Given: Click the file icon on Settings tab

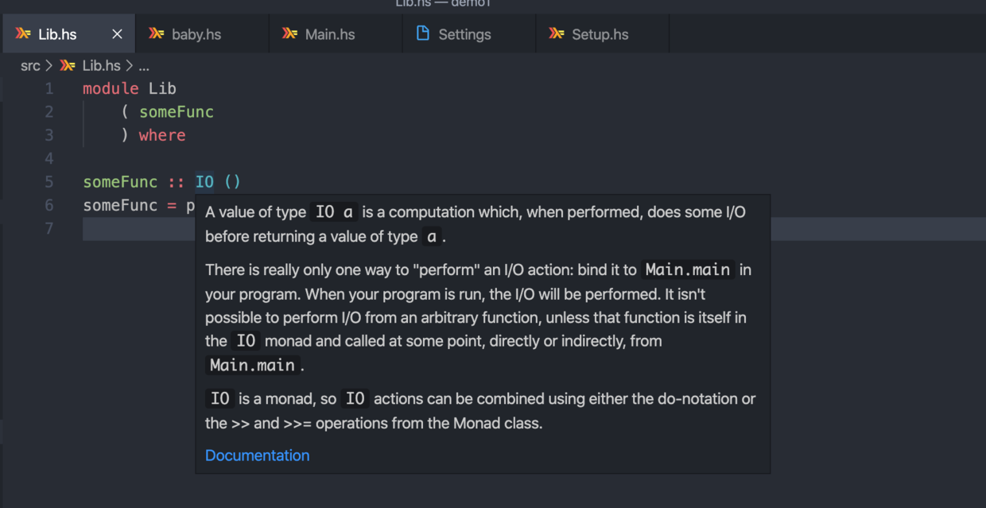Looking at the screenshot, I should (423, 33).
